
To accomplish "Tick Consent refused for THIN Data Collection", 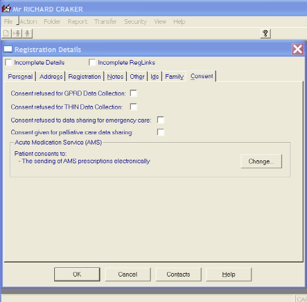I will point(133,107).
